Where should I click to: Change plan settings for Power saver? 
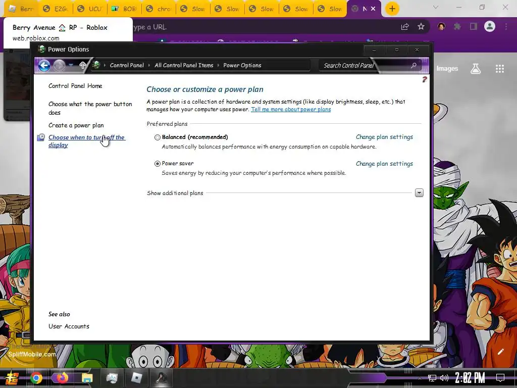coord(384,164)
